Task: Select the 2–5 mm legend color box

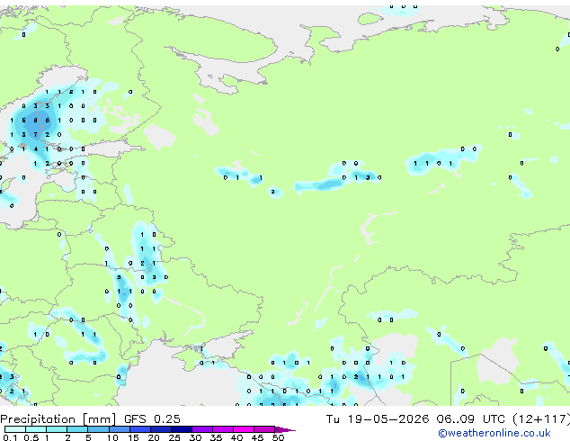Action: pos(77,429)
